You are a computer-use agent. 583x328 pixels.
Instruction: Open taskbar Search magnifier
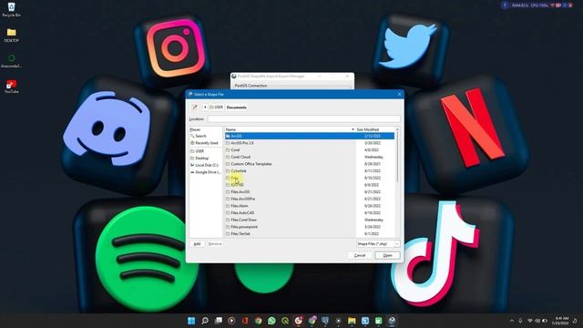[x=205, y=321]
